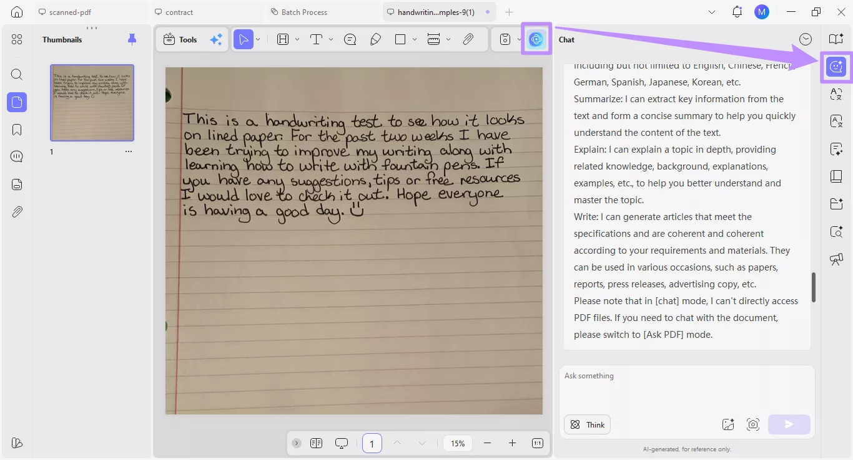Select the Highlight text tool
The image size is (853, 460).
[x=283, y=39]
